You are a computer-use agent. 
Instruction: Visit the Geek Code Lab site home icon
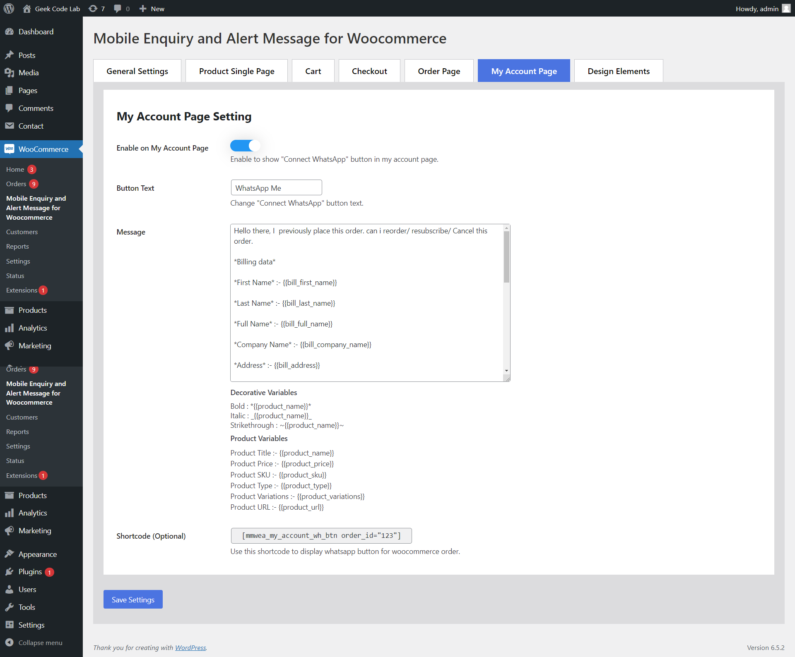pos(27,9)
